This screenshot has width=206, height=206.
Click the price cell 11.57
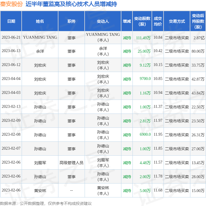158,162
